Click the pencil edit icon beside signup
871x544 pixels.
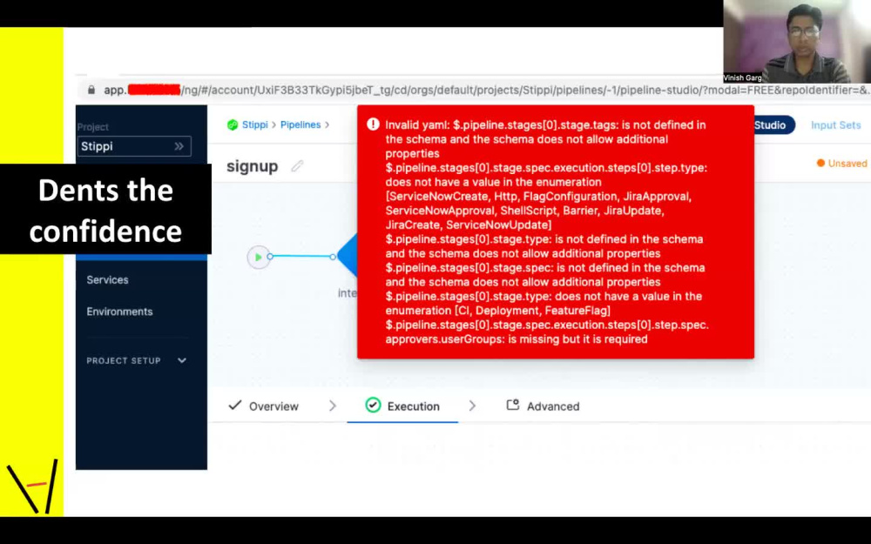point(297,166)
